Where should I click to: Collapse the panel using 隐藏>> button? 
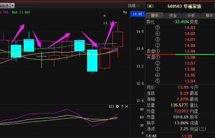134,6
